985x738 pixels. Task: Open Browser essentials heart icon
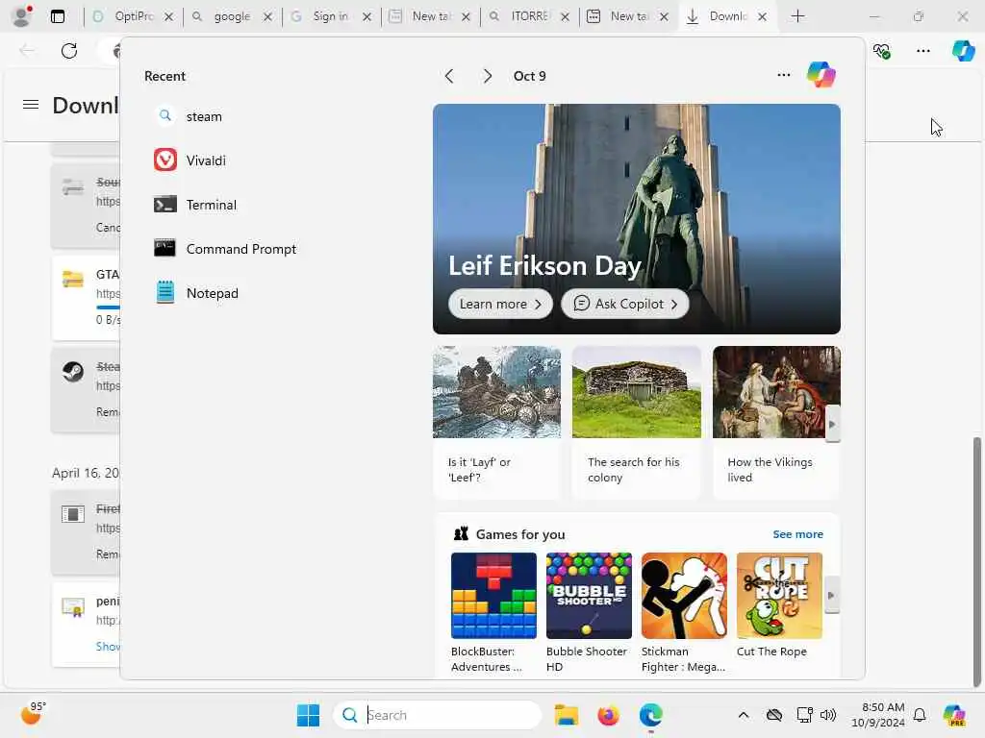point(882,50)
